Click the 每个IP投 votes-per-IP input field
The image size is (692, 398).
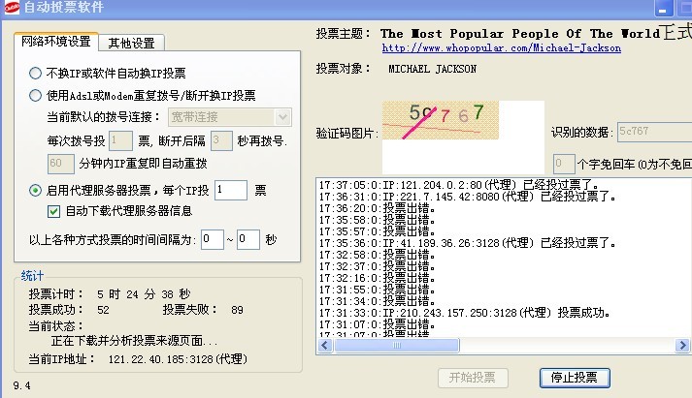231,191
